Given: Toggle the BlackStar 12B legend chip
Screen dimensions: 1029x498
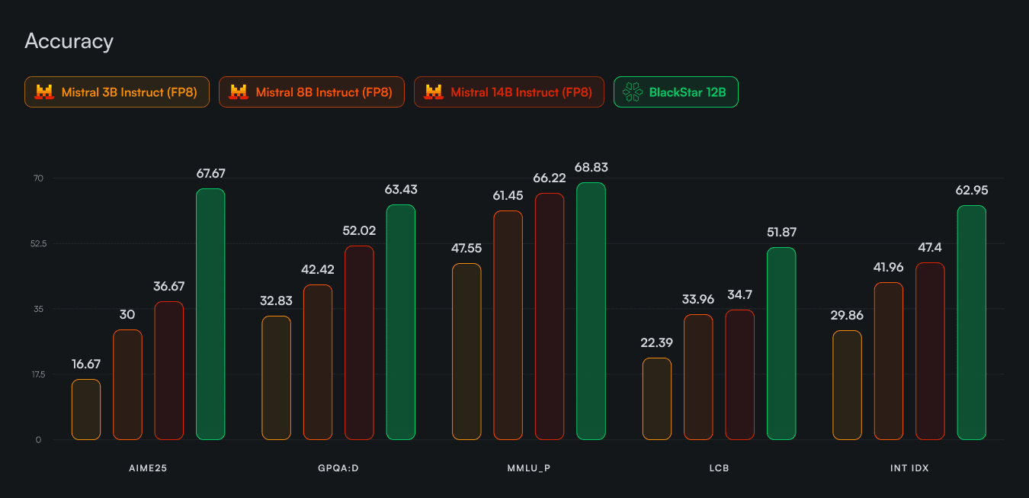Looking at the screenshot, I should 675,92.
